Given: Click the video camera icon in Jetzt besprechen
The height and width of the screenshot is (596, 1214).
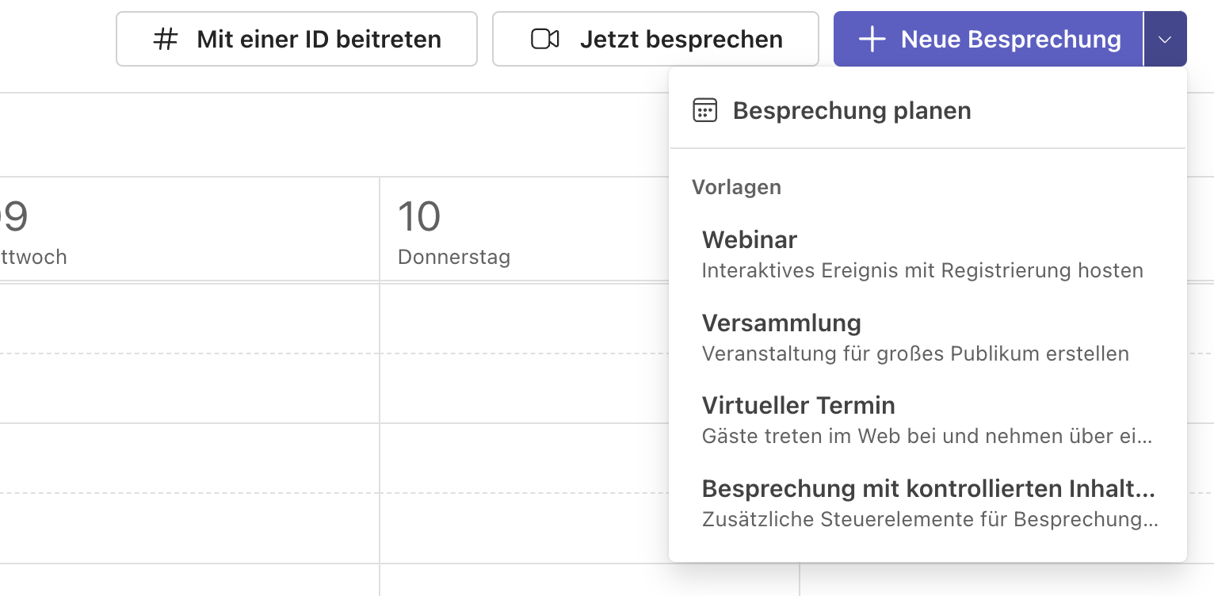Looking at the screenshot, I should click(545, 39).
